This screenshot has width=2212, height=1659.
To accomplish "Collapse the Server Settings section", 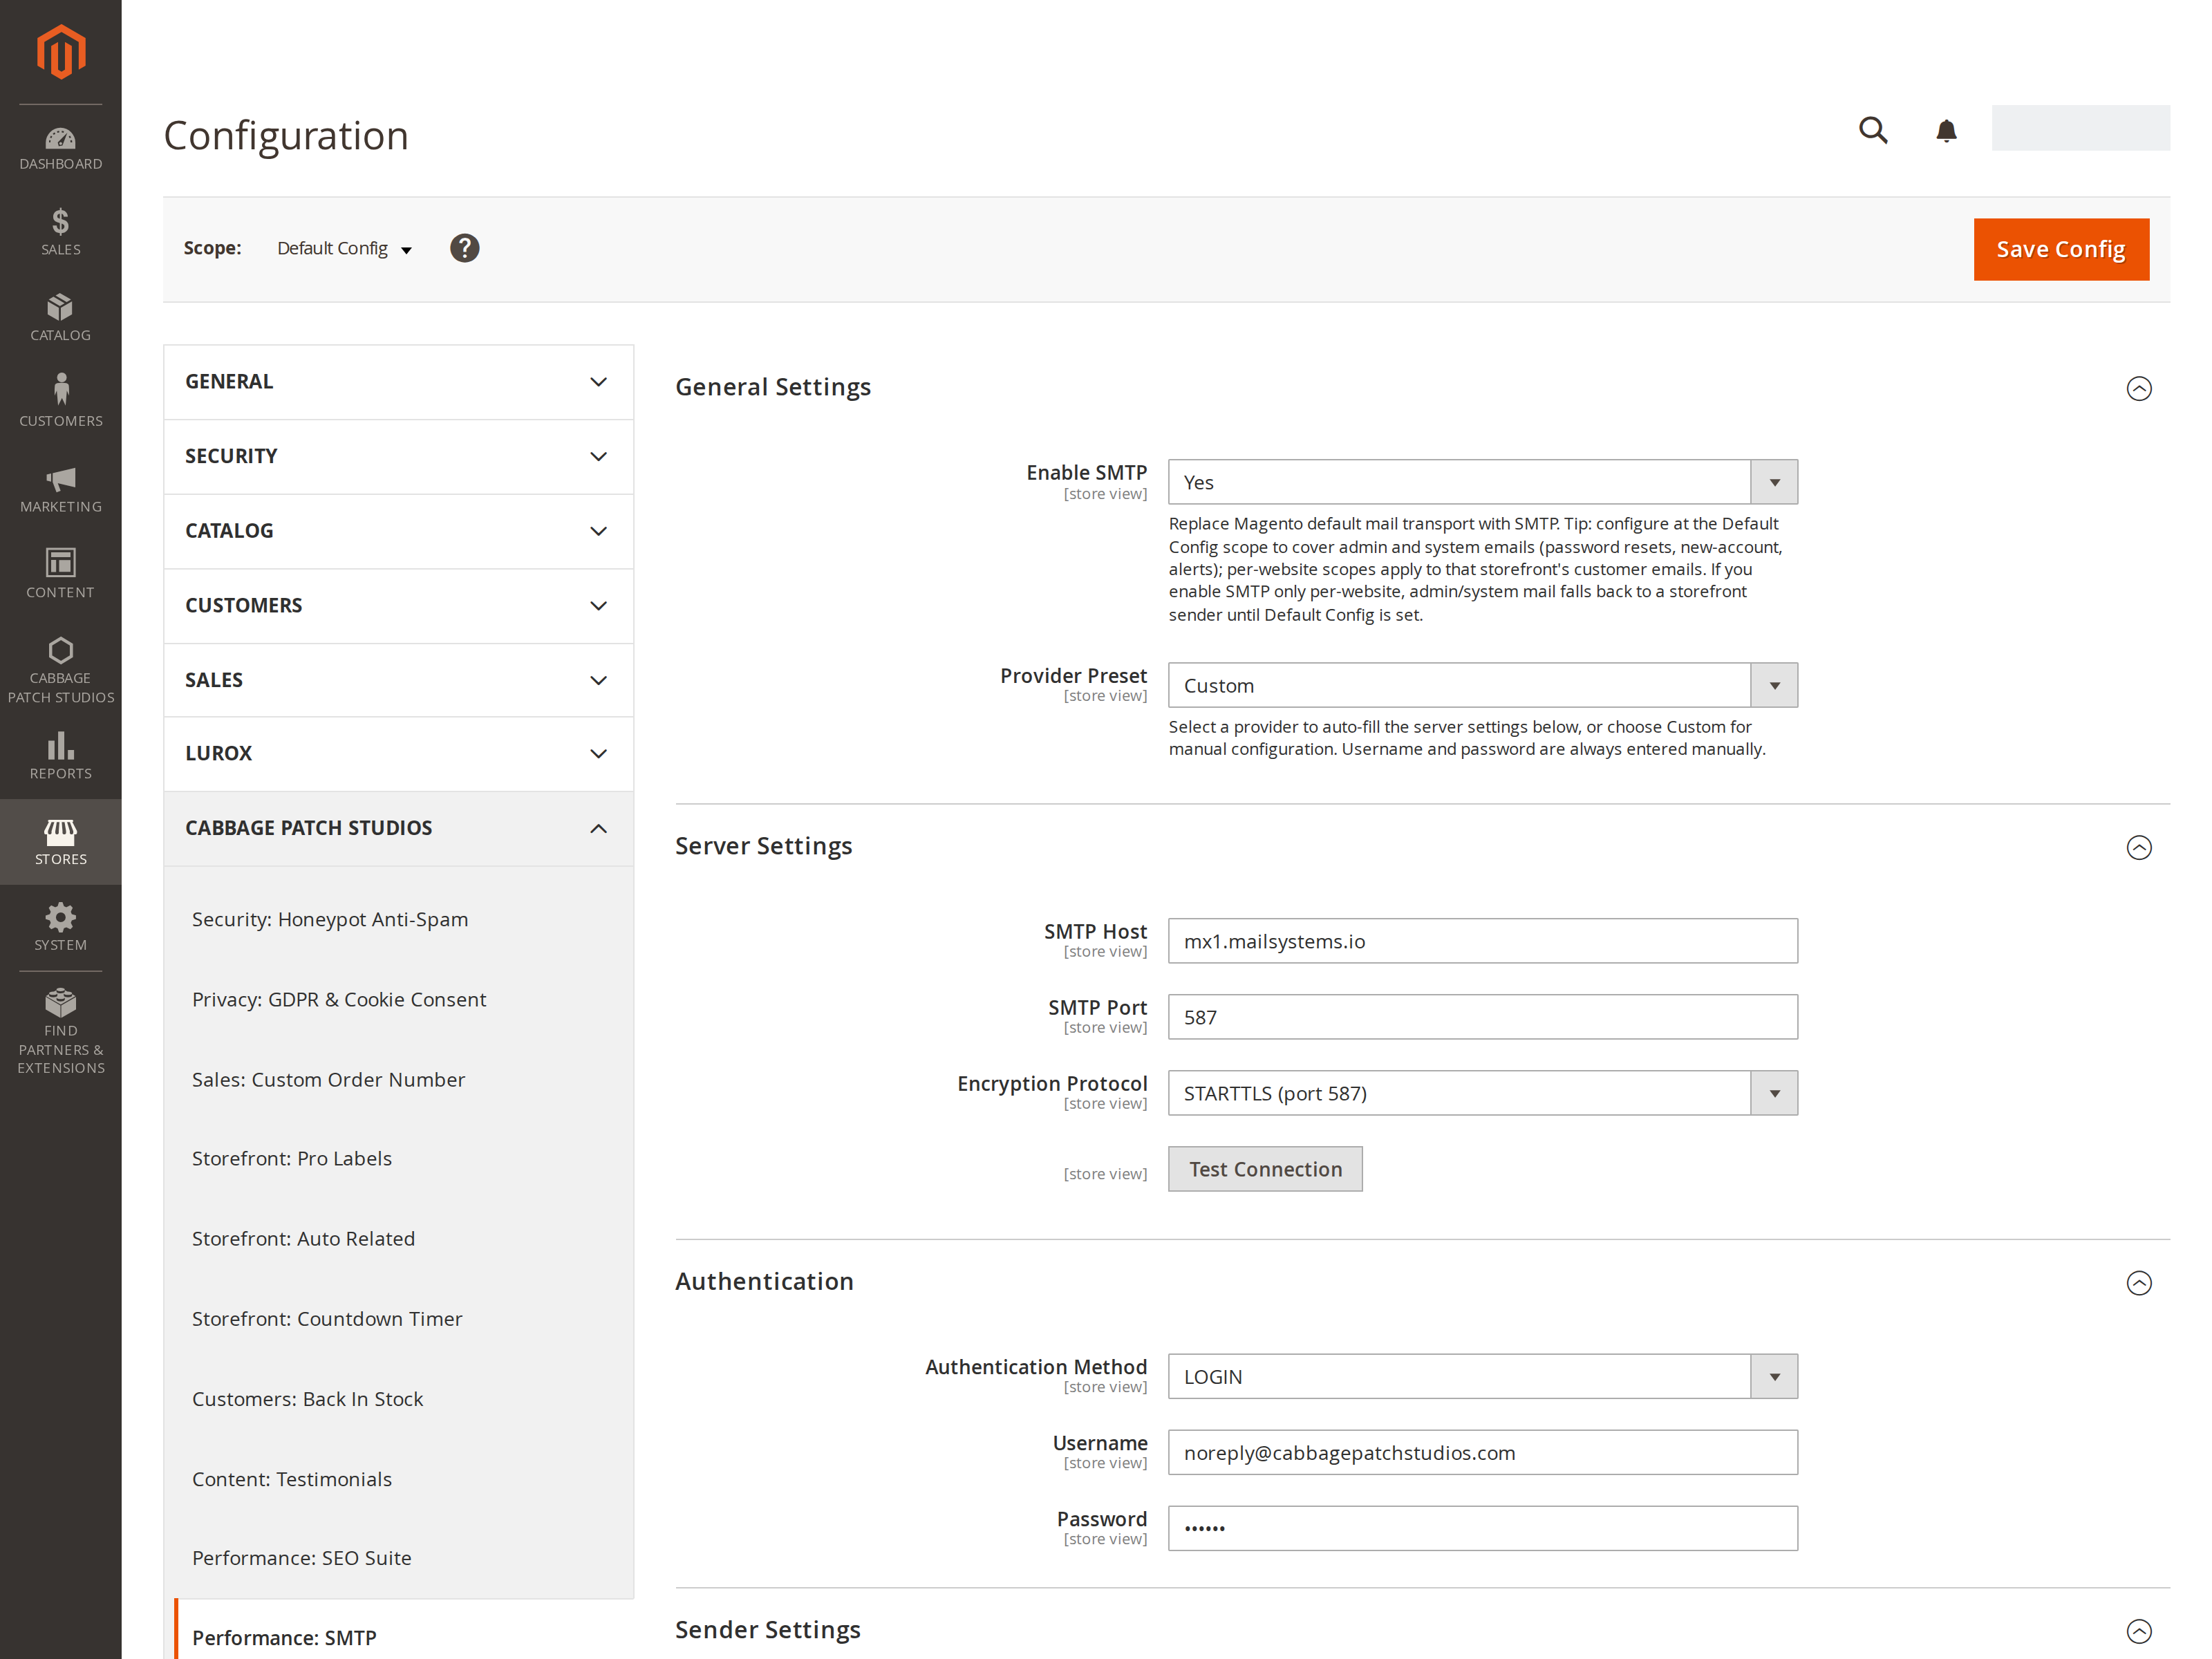I will coord(2138,847).
